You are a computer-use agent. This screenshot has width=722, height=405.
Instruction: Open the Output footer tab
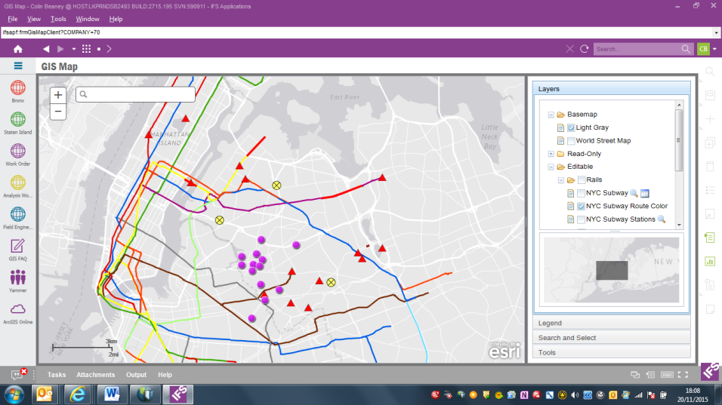point(136,375)
